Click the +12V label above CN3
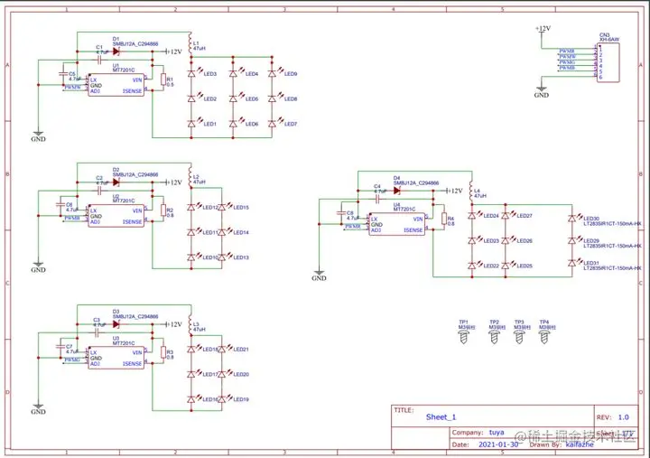Viewport: 650px width, 458px height. coord(543,28)
